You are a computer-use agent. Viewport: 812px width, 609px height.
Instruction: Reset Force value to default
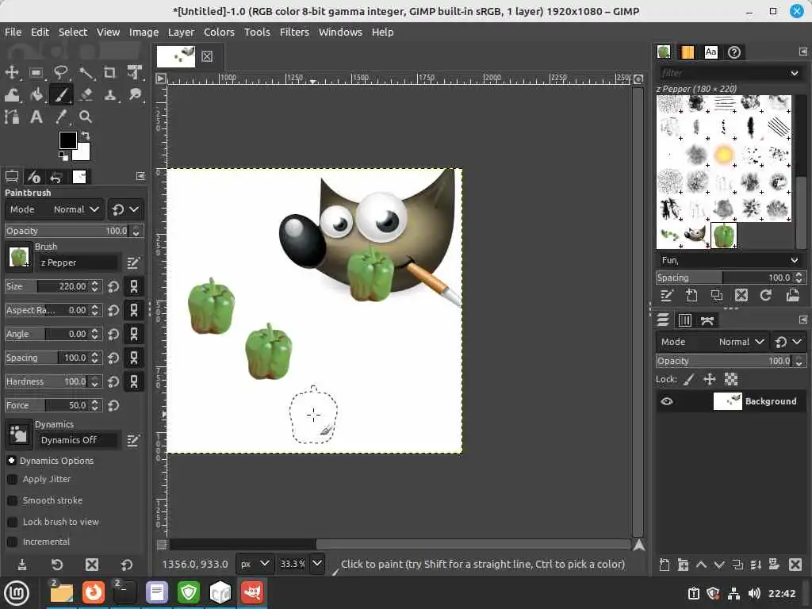tap(113, 405)
